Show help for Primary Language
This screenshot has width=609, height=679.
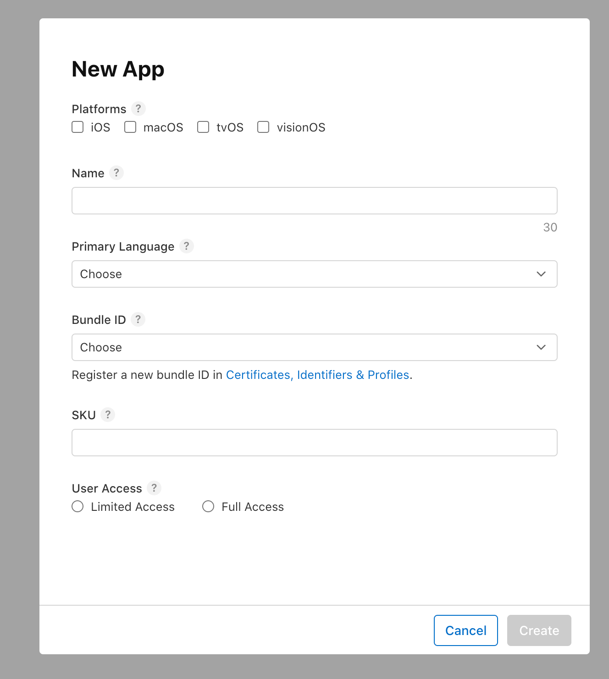(x=186, y=246)
